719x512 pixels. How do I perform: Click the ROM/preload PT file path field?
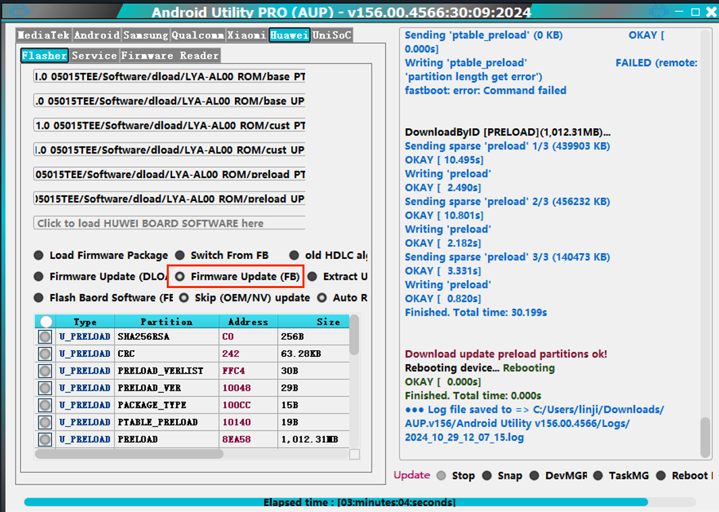169,175
